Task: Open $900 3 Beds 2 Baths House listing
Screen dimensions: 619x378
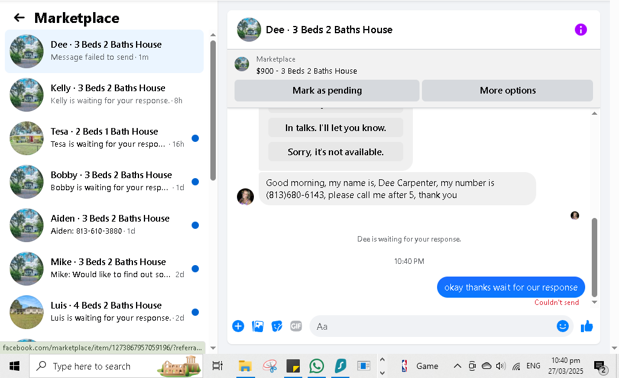Action: 306,71
